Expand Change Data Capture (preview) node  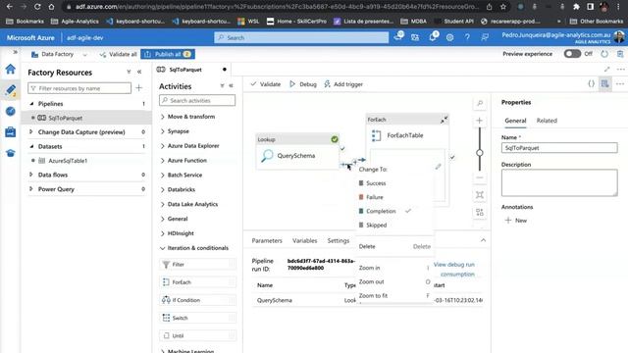click(x=31, y=131)
